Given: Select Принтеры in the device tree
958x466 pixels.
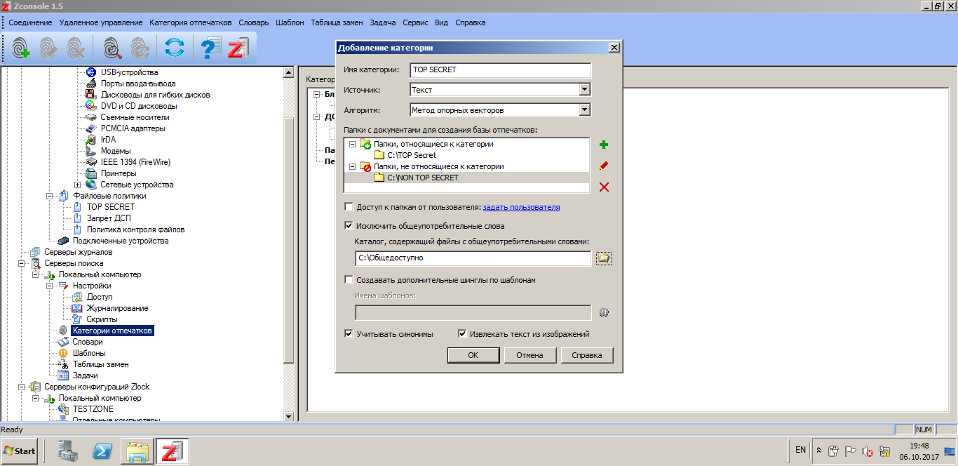Looking at the screenshot, I should click(119, 173).
